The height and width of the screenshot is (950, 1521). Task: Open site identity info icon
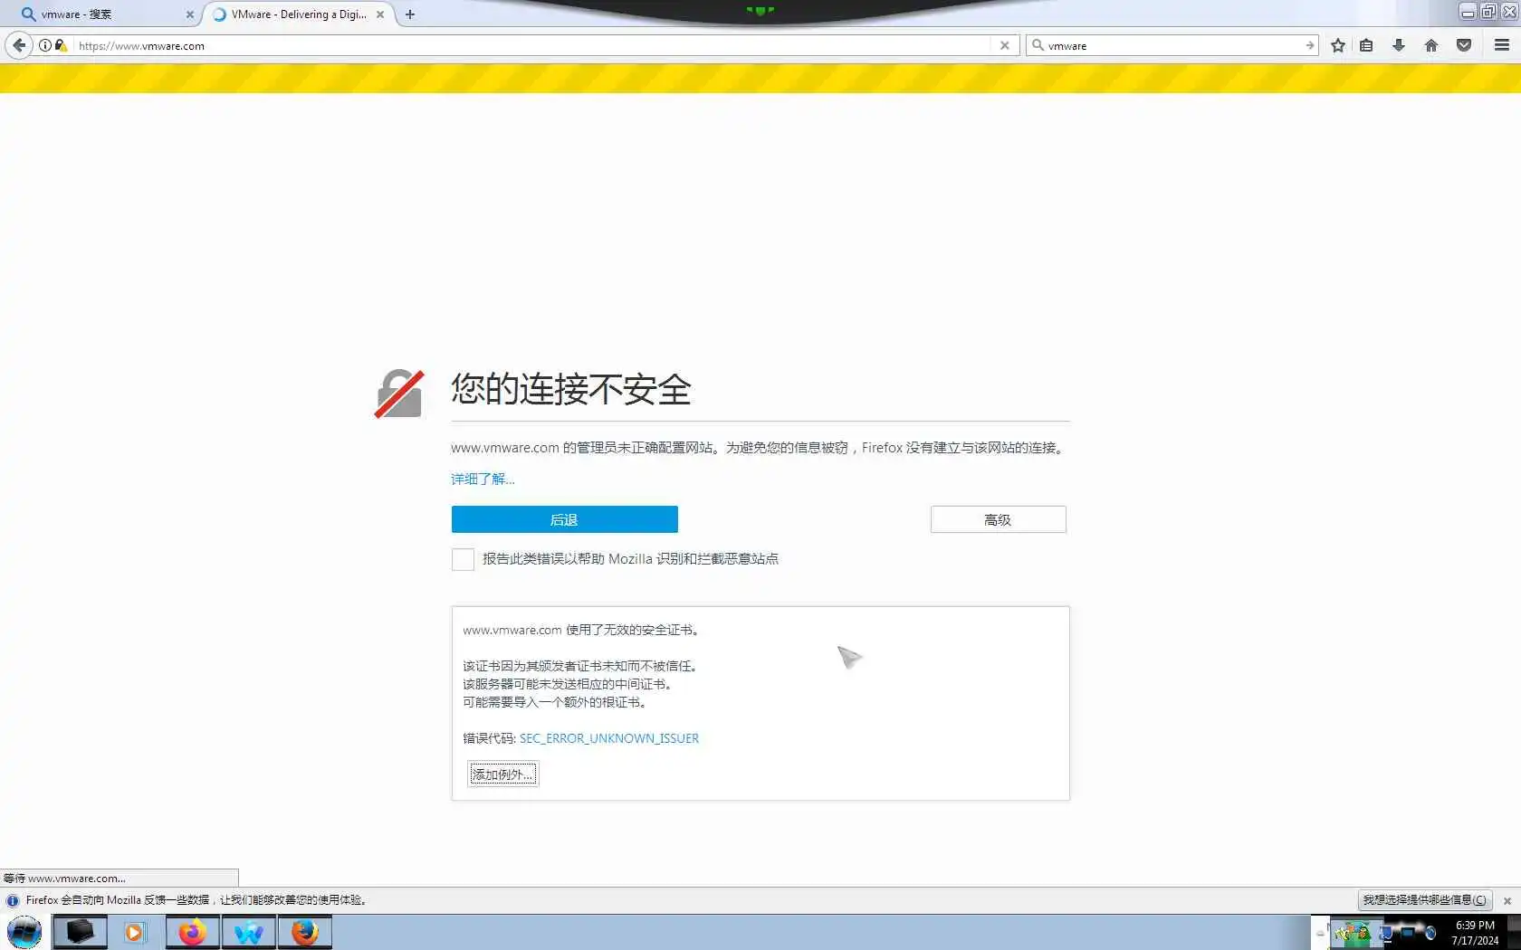[x=44, y=45]
